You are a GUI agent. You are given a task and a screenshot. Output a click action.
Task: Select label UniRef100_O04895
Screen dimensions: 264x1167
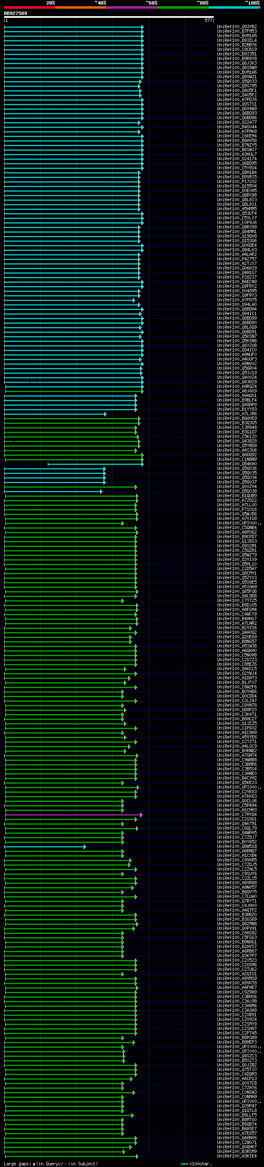[237, 291]
